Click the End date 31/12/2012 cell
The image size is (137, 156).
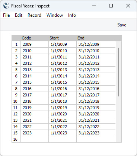pos(96,63)
